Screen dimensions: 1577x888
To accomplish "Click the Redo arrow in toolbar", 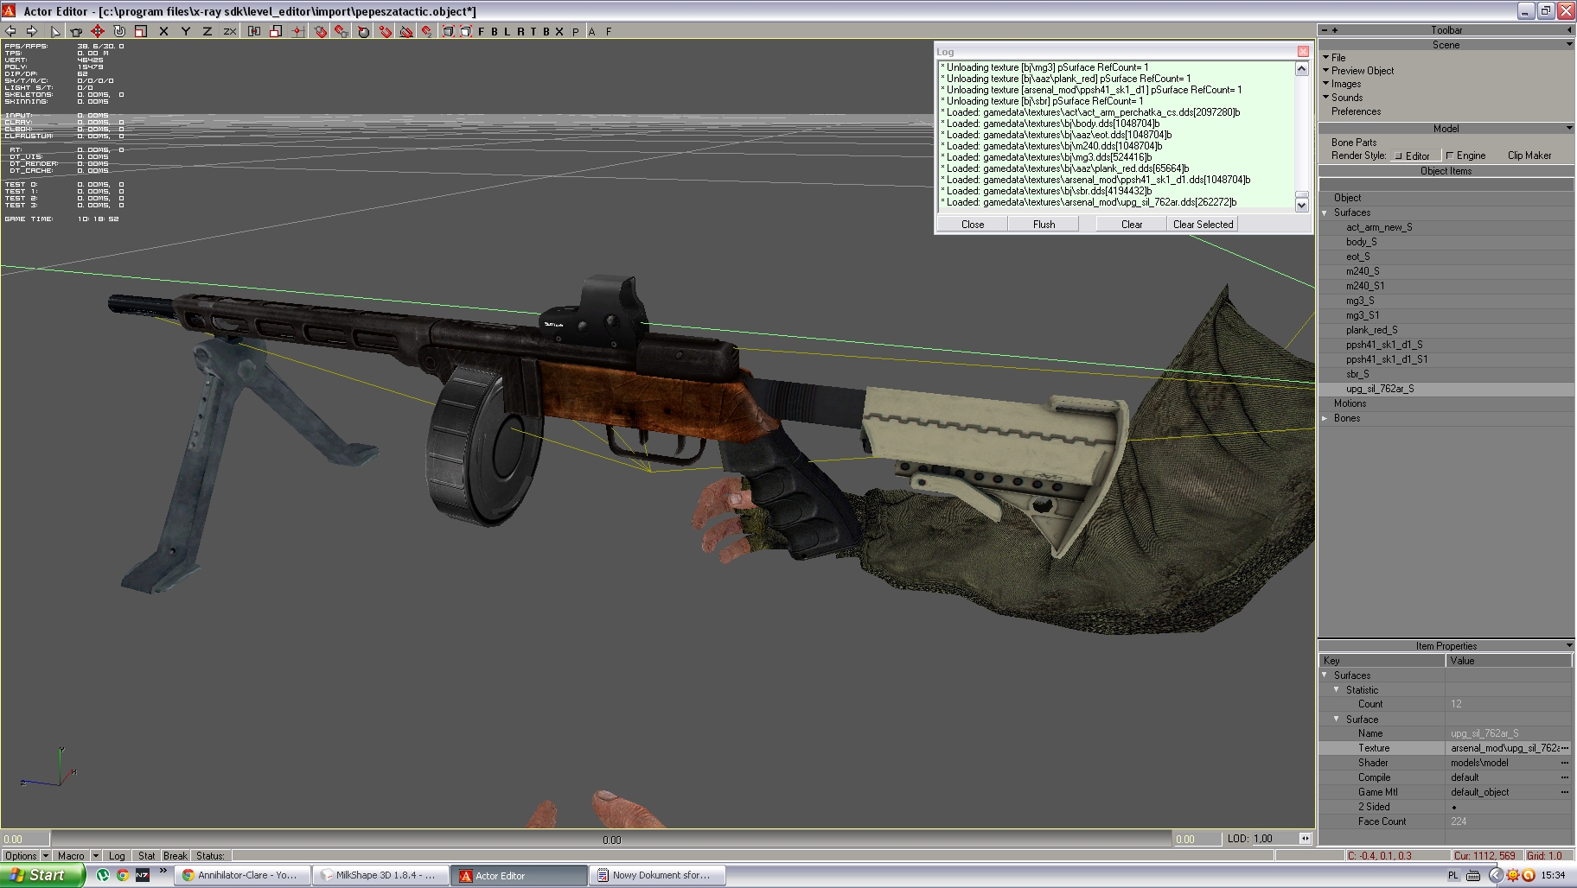I will point(31,31).
